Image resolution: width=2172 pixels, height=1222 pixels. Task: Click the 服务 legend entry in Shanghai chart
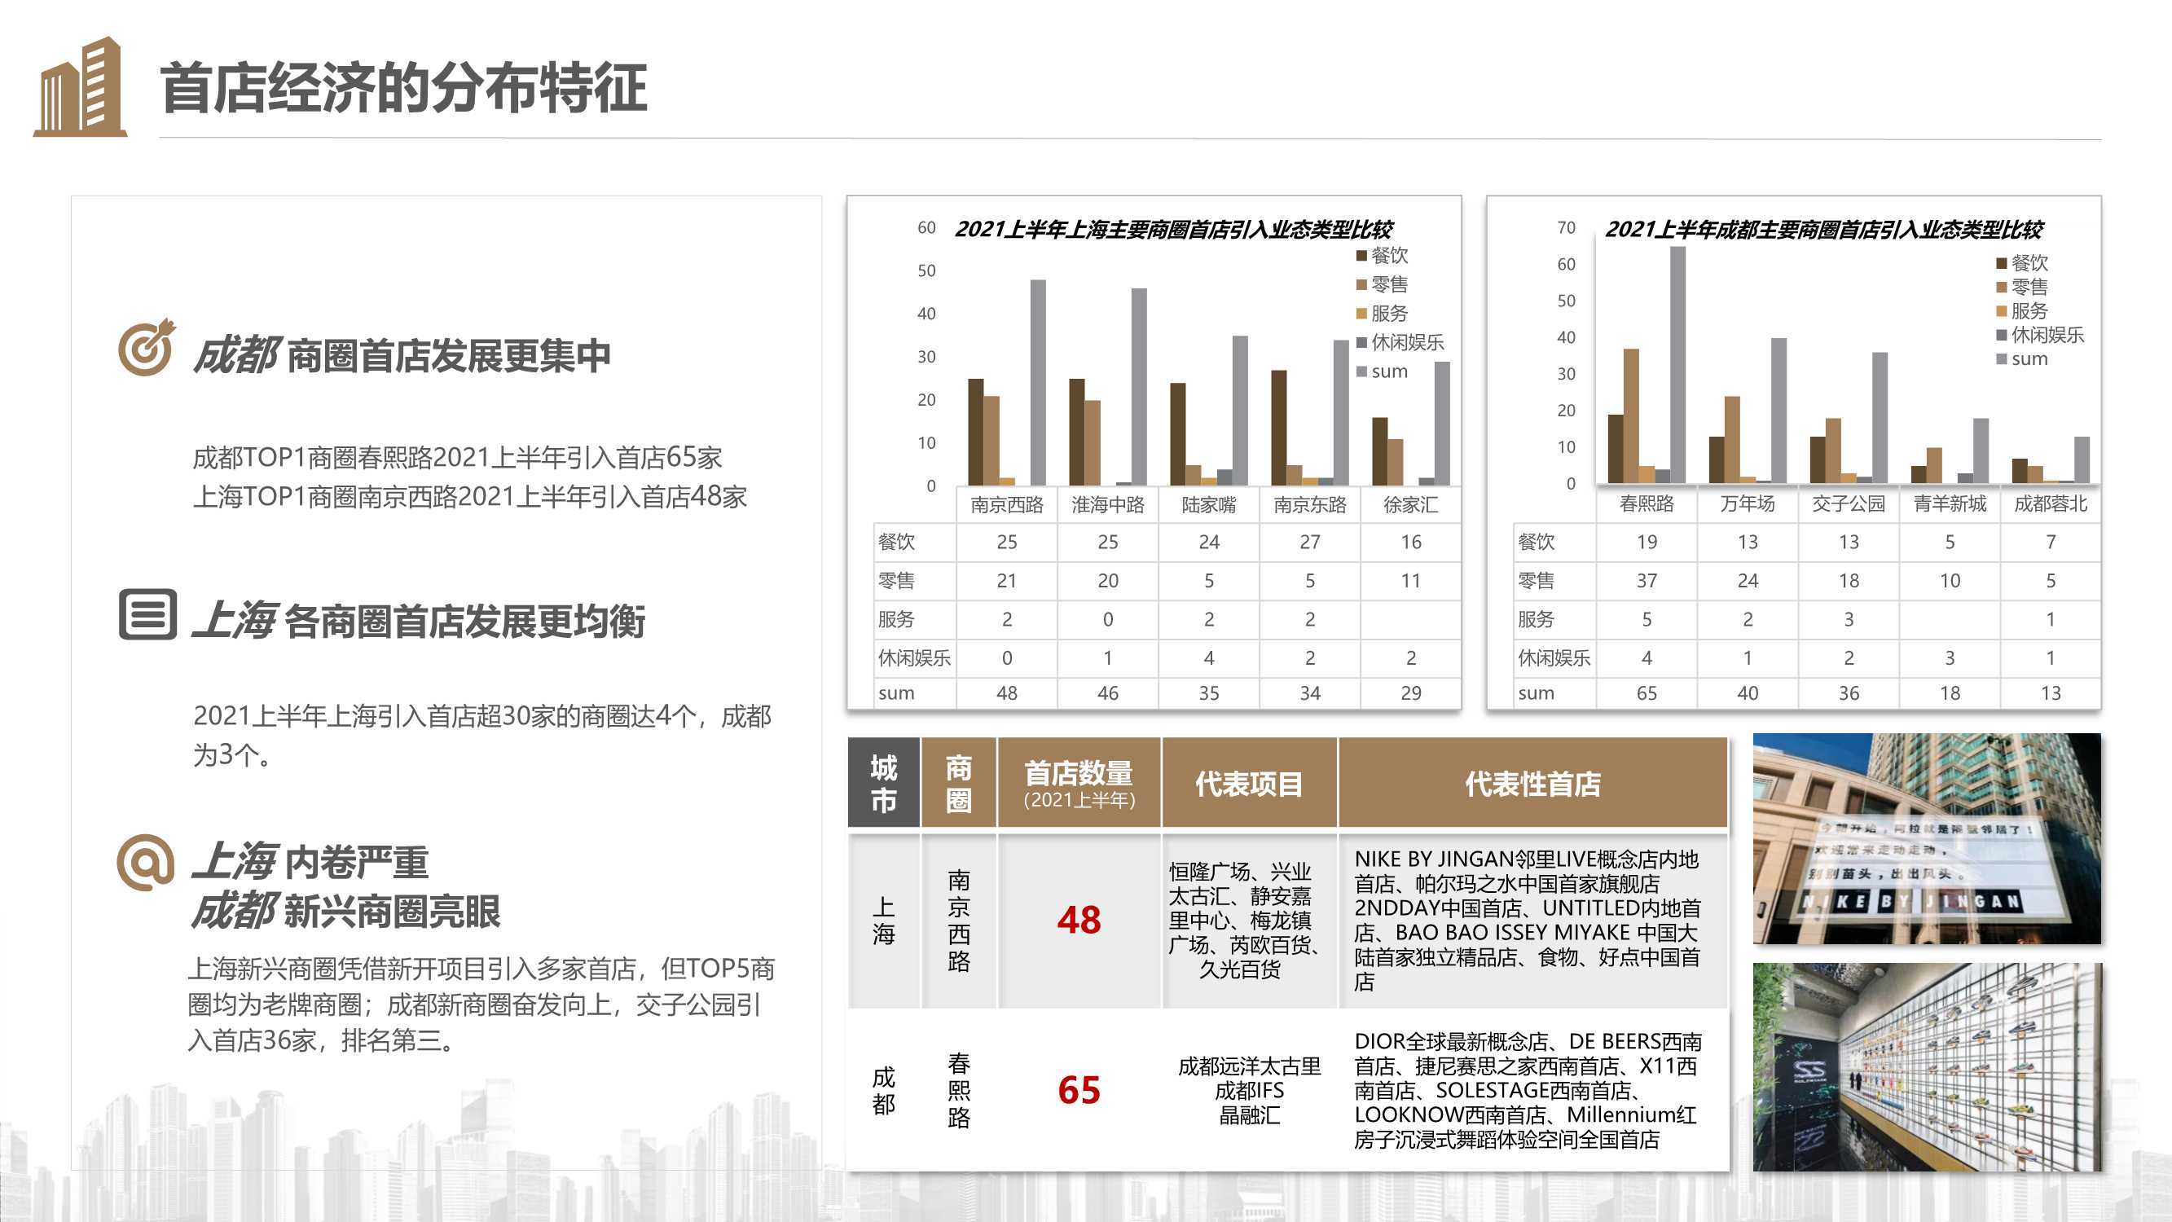1382,314
